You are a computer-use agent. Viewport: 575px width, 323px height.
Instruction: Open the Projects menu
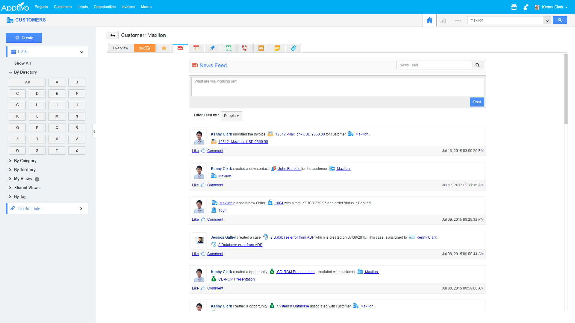41,7
